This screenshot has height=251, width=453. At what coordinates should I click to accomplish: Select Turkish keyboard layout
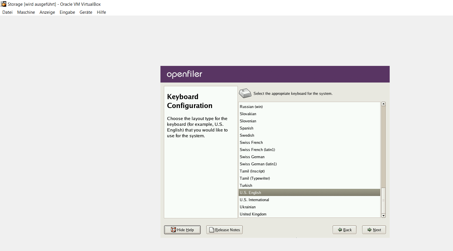pyautogui.click(x=309, y=185)
